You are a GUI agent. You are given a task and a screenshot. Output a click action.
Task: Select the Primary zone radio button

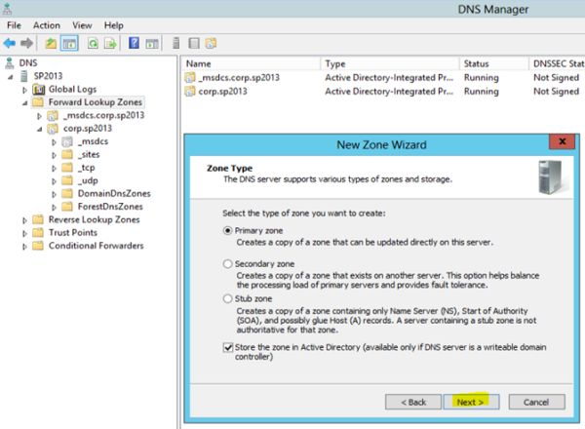tap(227, 230)
